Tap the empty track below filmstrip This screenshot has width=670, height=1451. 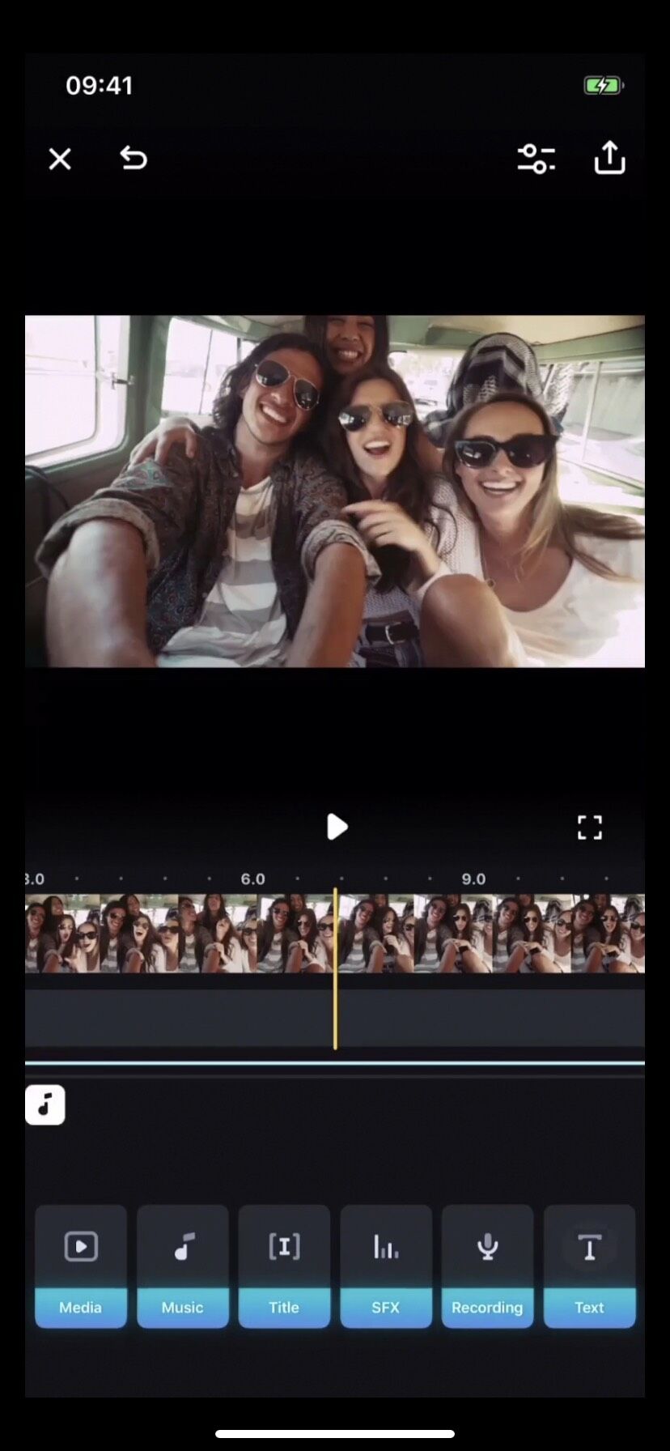tap(335, 1018)
